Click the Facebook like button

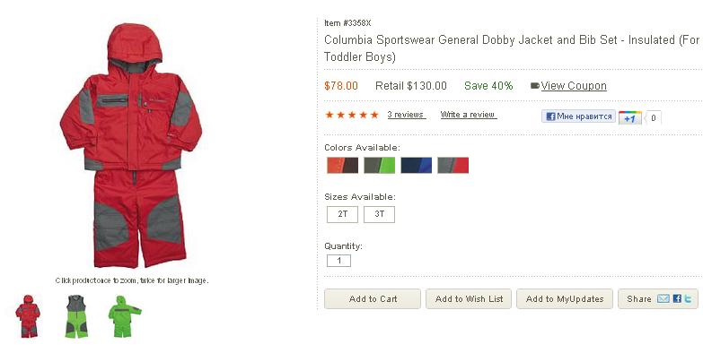coord(578,116)
